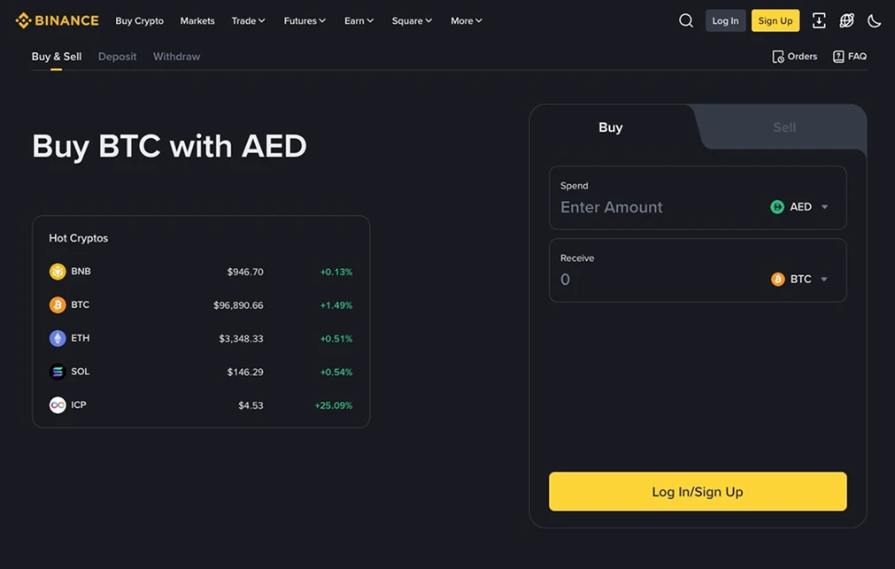Switch to the Deposit tab
This screenshot has height=569, width=895.
(x=117, y=56)
